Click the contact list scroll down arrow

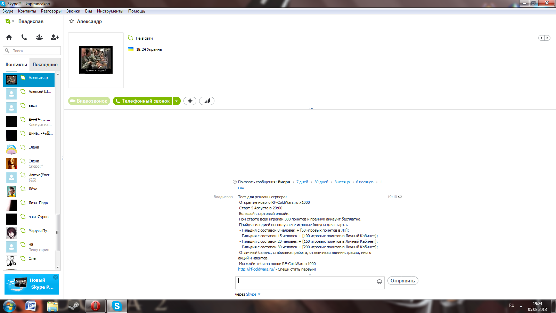point(58,267)
